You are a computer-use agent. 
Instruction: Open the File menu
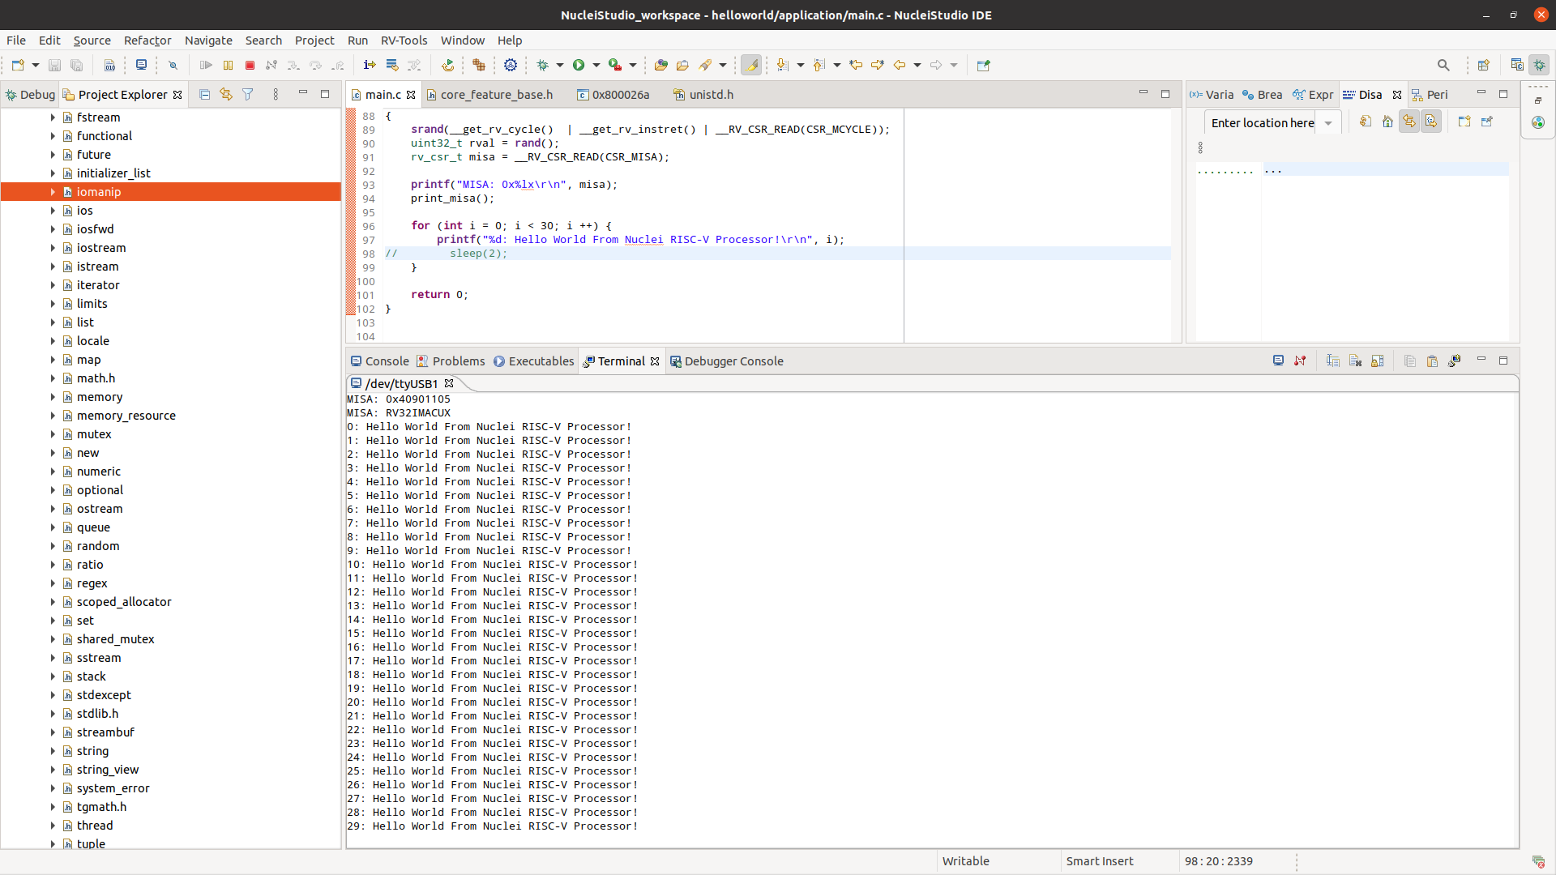coord(15,40)
